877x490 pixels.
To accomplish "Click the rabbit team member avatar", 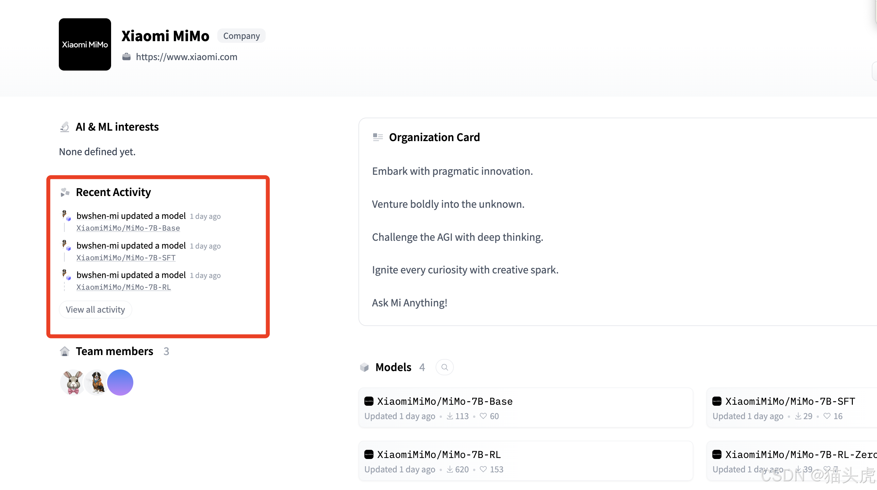I will (73, 382).
